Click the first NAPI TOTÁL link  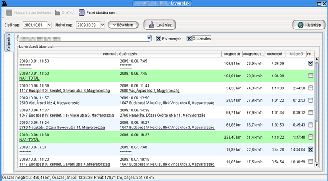pyautogui.click(x=30, y=78)
